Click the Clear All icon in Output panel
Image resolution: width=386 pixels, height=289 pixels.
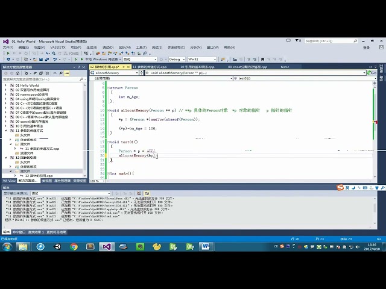139,193
